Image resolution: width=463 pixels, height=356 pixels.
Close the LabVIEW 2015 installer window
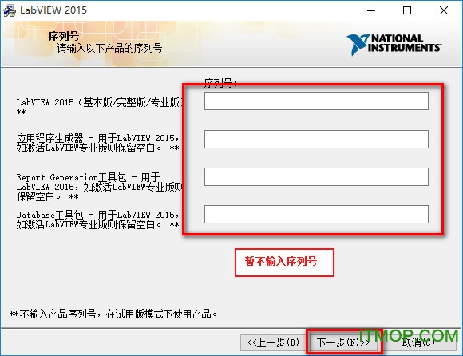[444, 10]
